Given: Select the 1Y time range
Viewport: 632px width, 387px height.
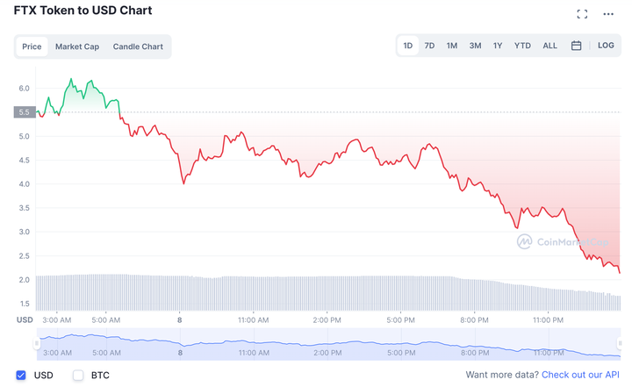Looking at the screenshot, I should point(498,46).
